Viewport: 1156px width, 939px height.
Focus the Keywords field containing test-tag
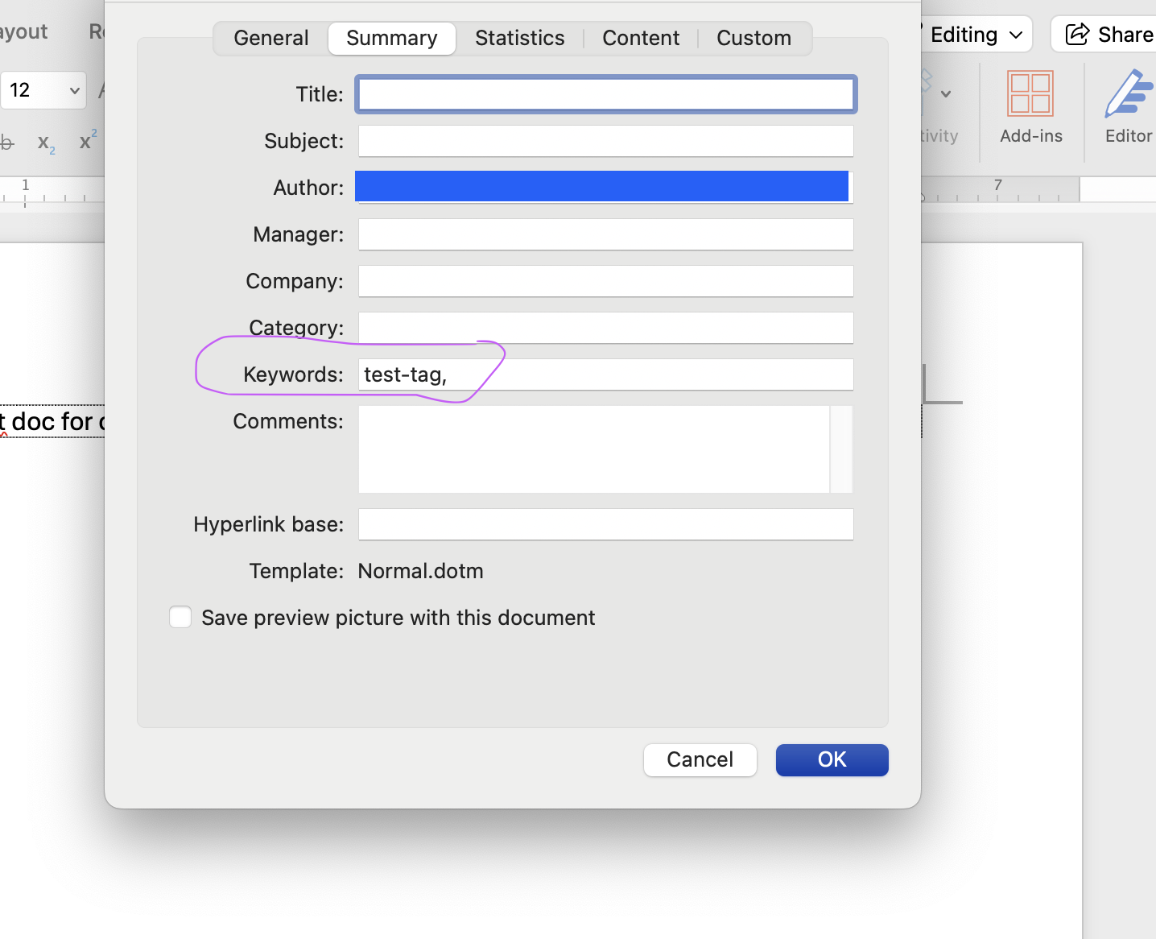coord(605,374)
